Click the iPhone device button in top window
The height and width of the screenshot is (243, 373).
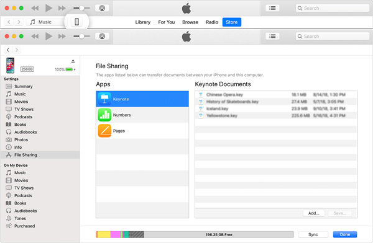click(x=77, y=22)
